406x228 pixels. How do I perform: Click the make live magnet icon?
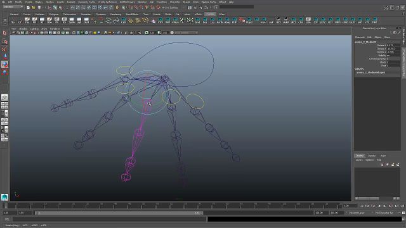tap(158, 8)
